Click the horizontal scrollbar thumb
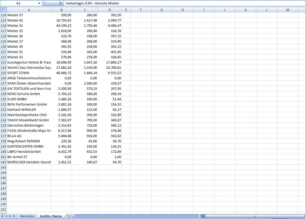The image size is (305, 219). point(255,216)
